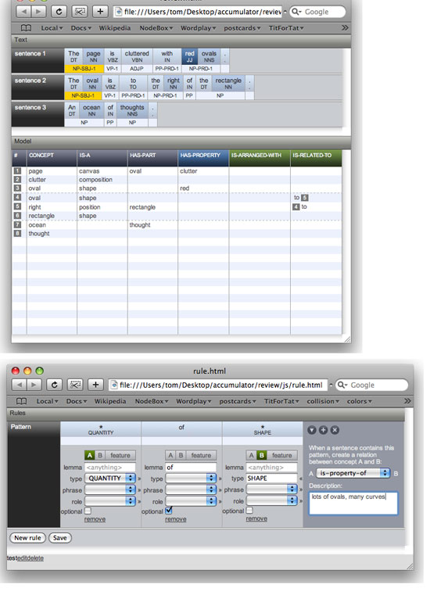Open the QUANTITY type dropdown
This screenshot has height=602, width=430.
point(110,478)
